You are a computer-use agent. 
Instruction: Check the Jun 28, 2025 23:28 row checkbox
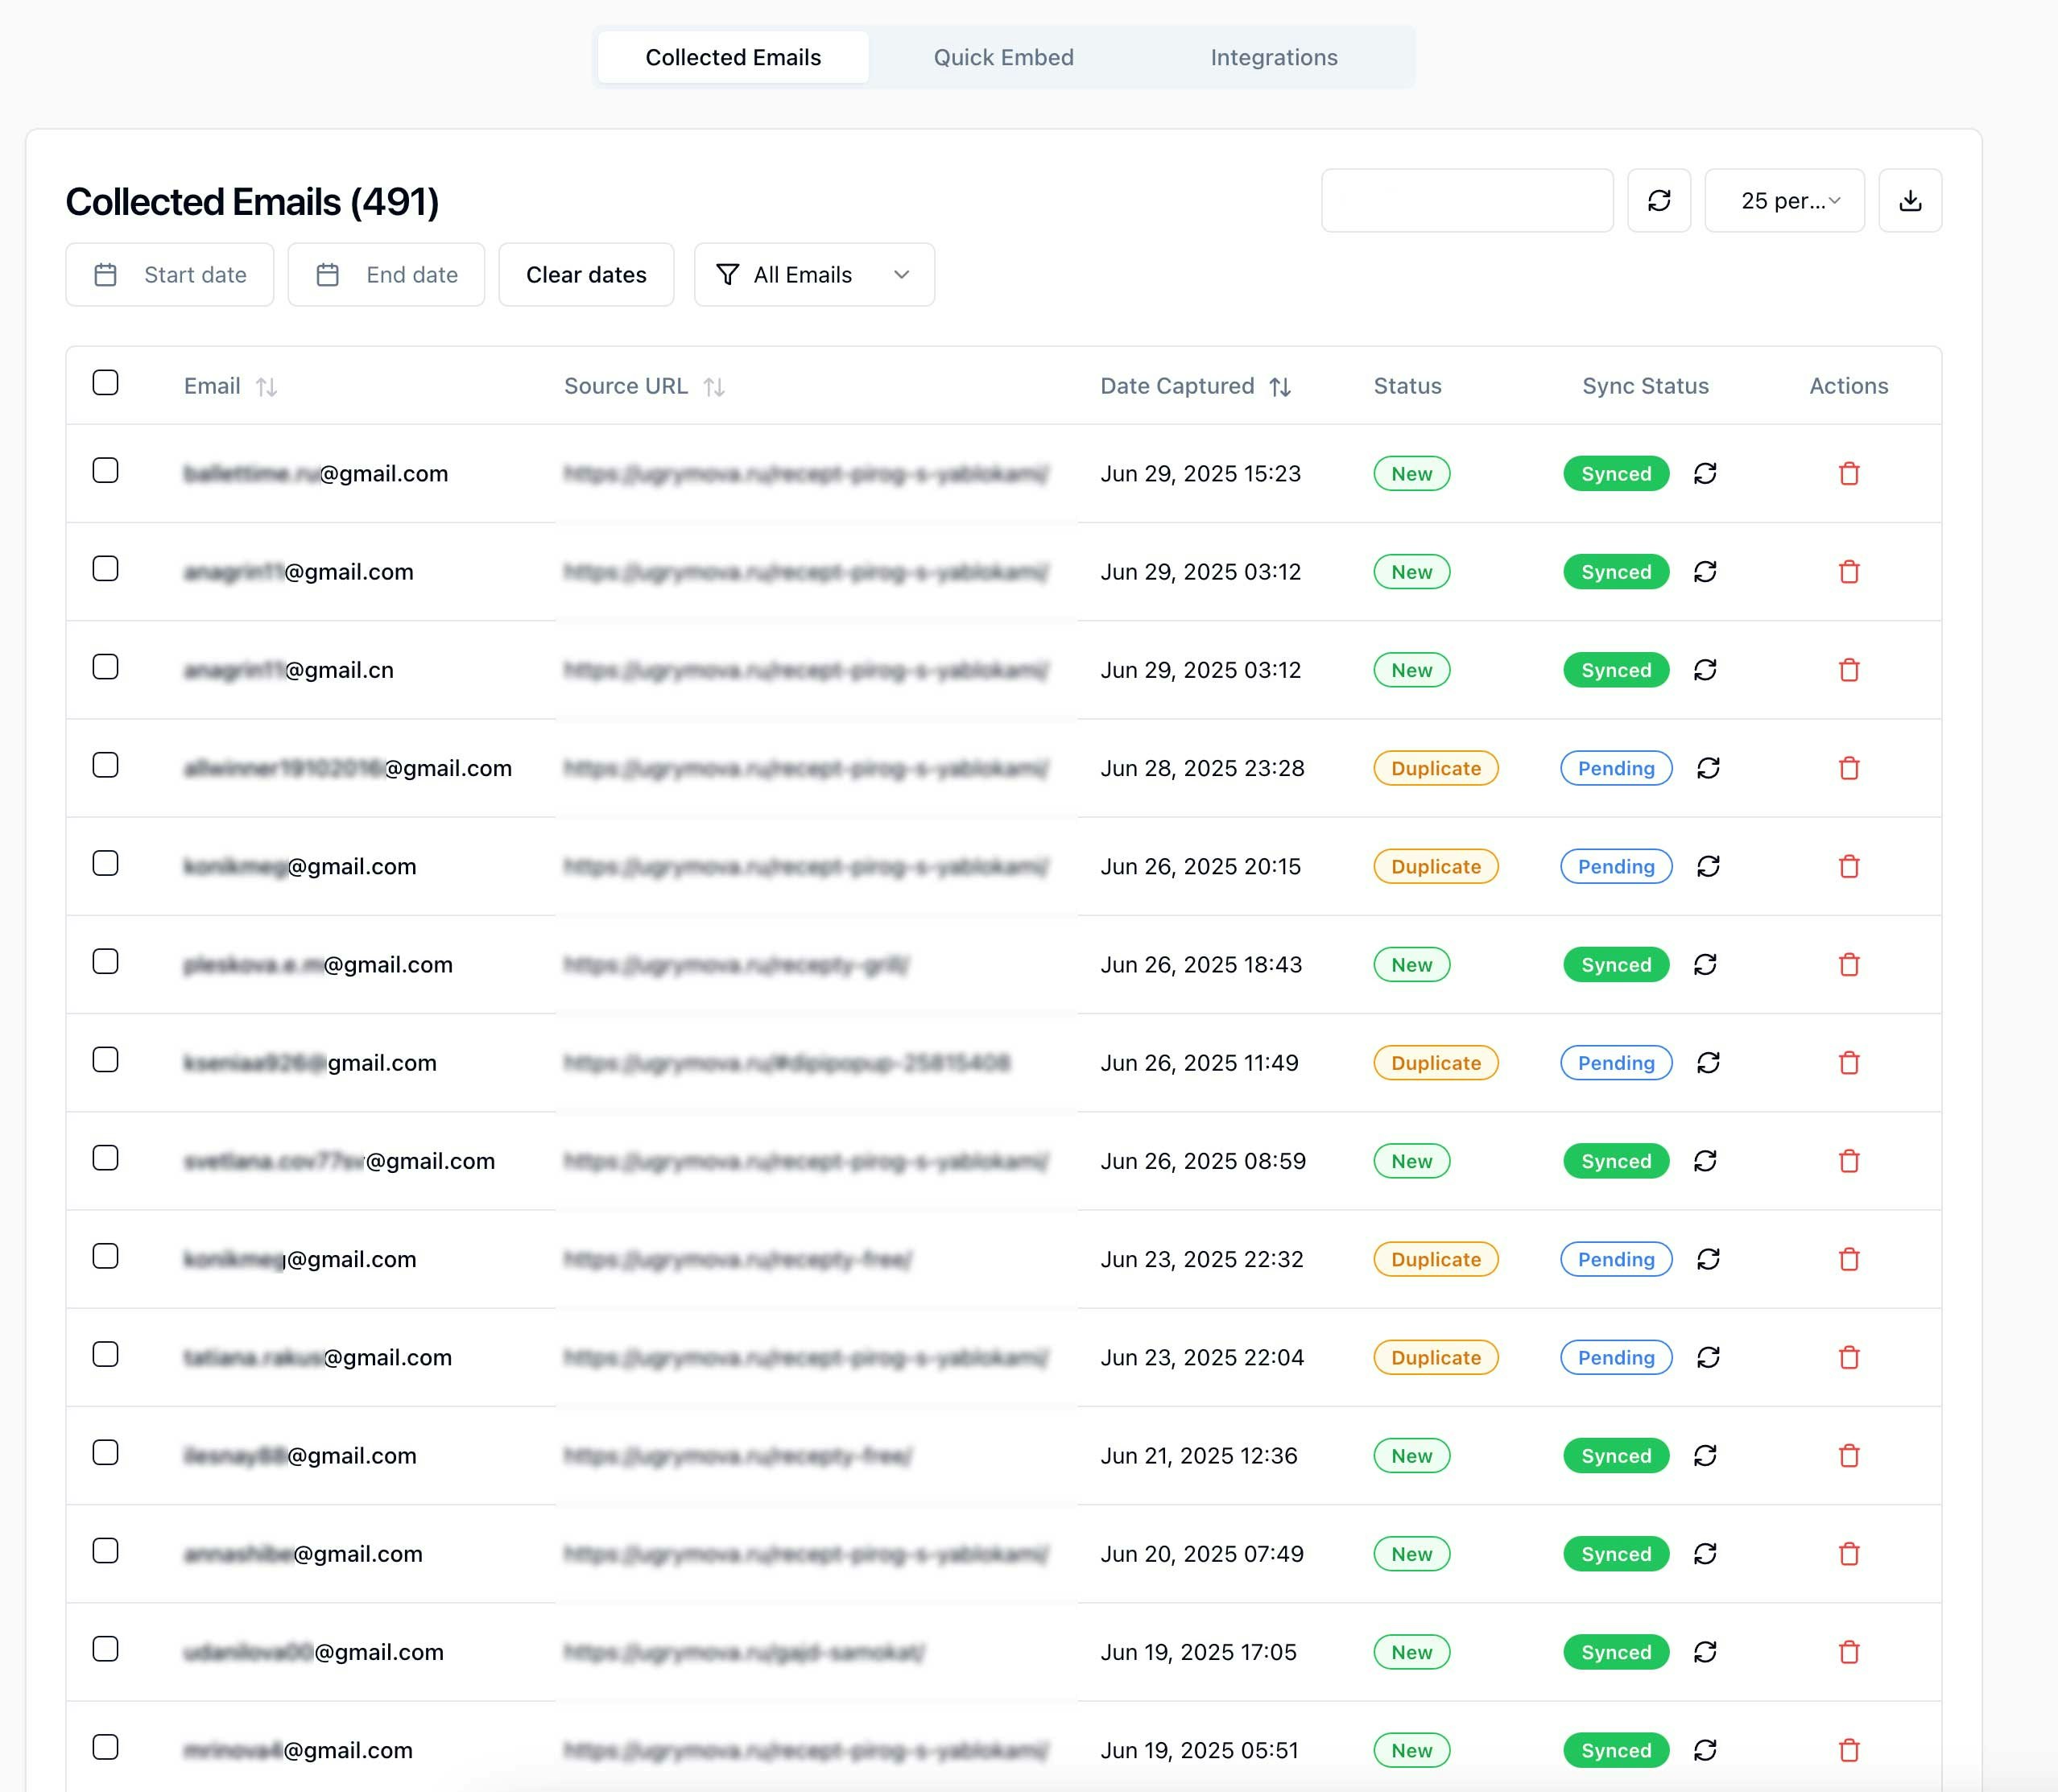coord(105,765)
